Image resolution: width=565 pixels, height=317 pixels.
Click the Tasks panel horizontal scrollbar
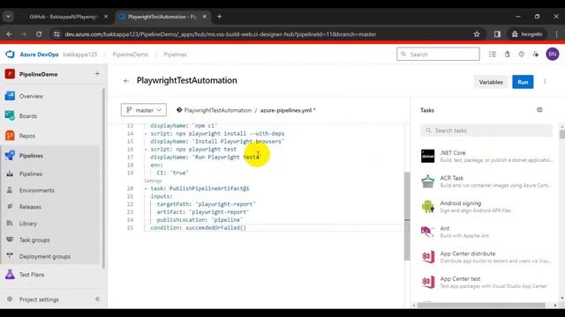pyautogui.click(x=481, y=306)
